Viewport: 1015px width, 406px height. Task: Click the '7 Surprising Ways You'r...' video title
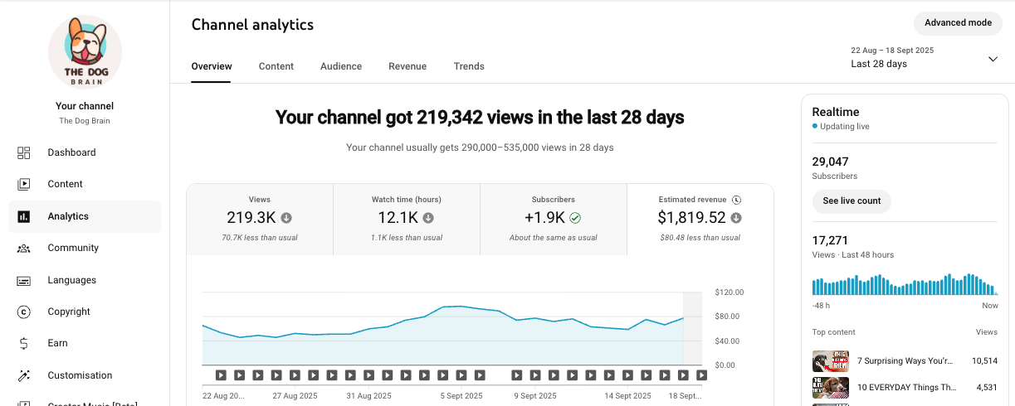tap(905, 361)
